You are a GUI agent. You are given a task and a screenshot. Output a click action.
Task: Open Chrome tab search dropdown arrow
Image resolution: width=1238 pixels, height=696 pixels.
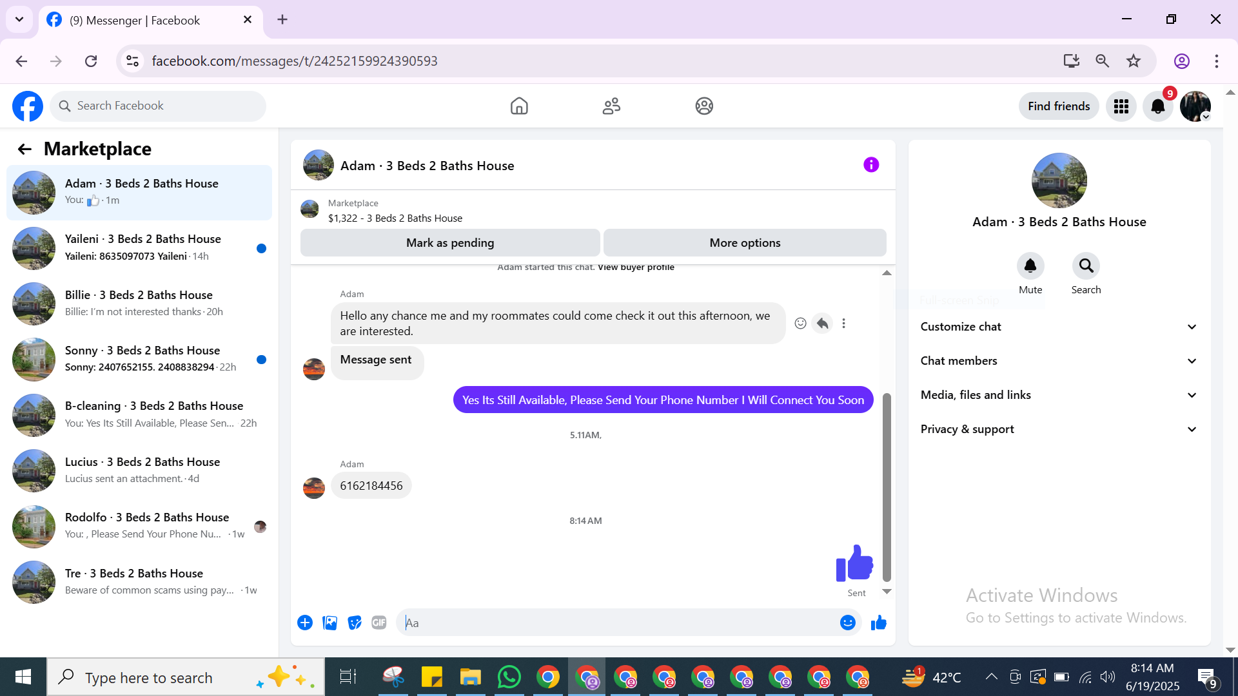click(19, 19)
